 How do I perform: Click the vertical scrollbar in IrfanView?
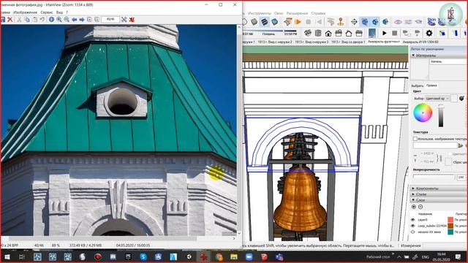coord(239,131)
